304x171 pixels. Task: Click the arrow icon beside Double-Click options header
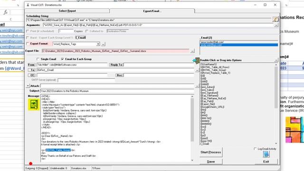pos(196,60)
